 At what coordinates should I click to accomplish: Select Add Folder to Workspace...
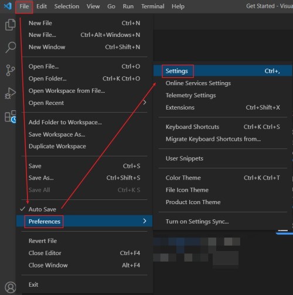[84, 123]
